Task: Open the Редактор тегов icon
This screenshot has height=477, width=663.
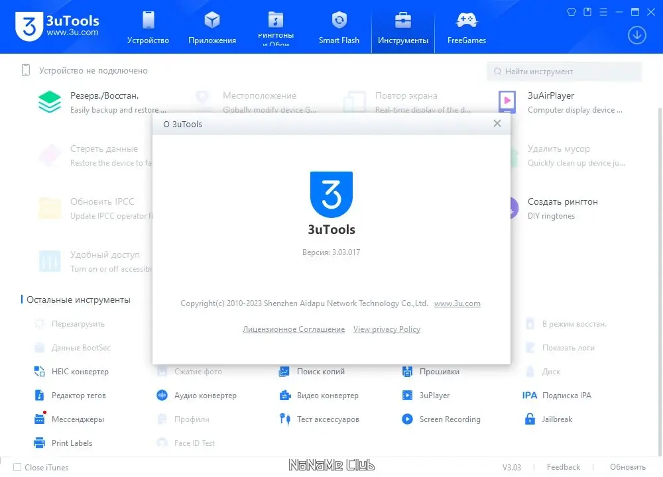Action: (39, 395)
